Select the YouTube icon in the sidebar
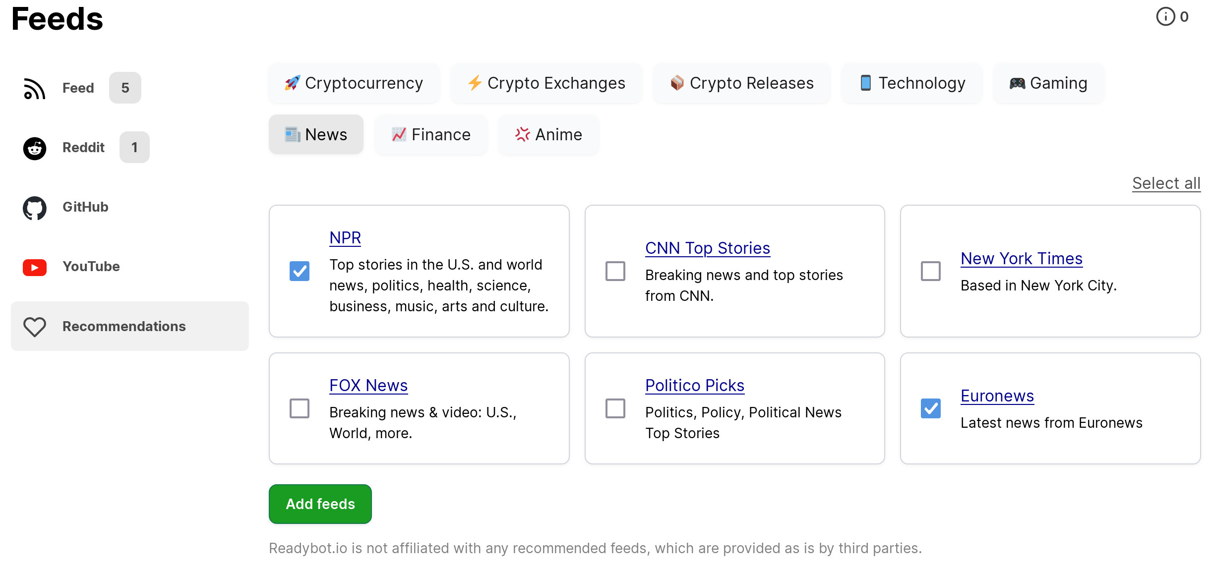 (x=34, y=267)
